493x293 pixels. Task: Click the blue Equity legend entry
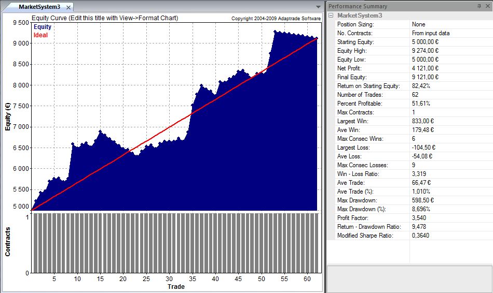point(43,27)
